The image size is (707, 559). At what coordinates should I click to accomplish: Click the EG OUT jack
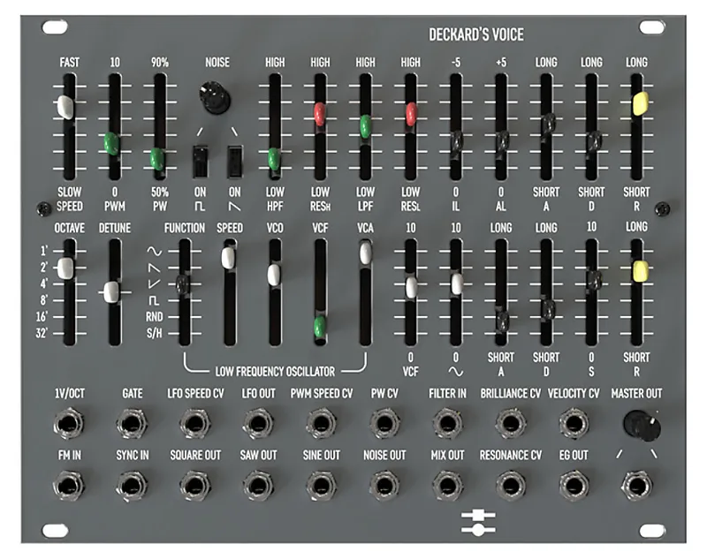573,485
